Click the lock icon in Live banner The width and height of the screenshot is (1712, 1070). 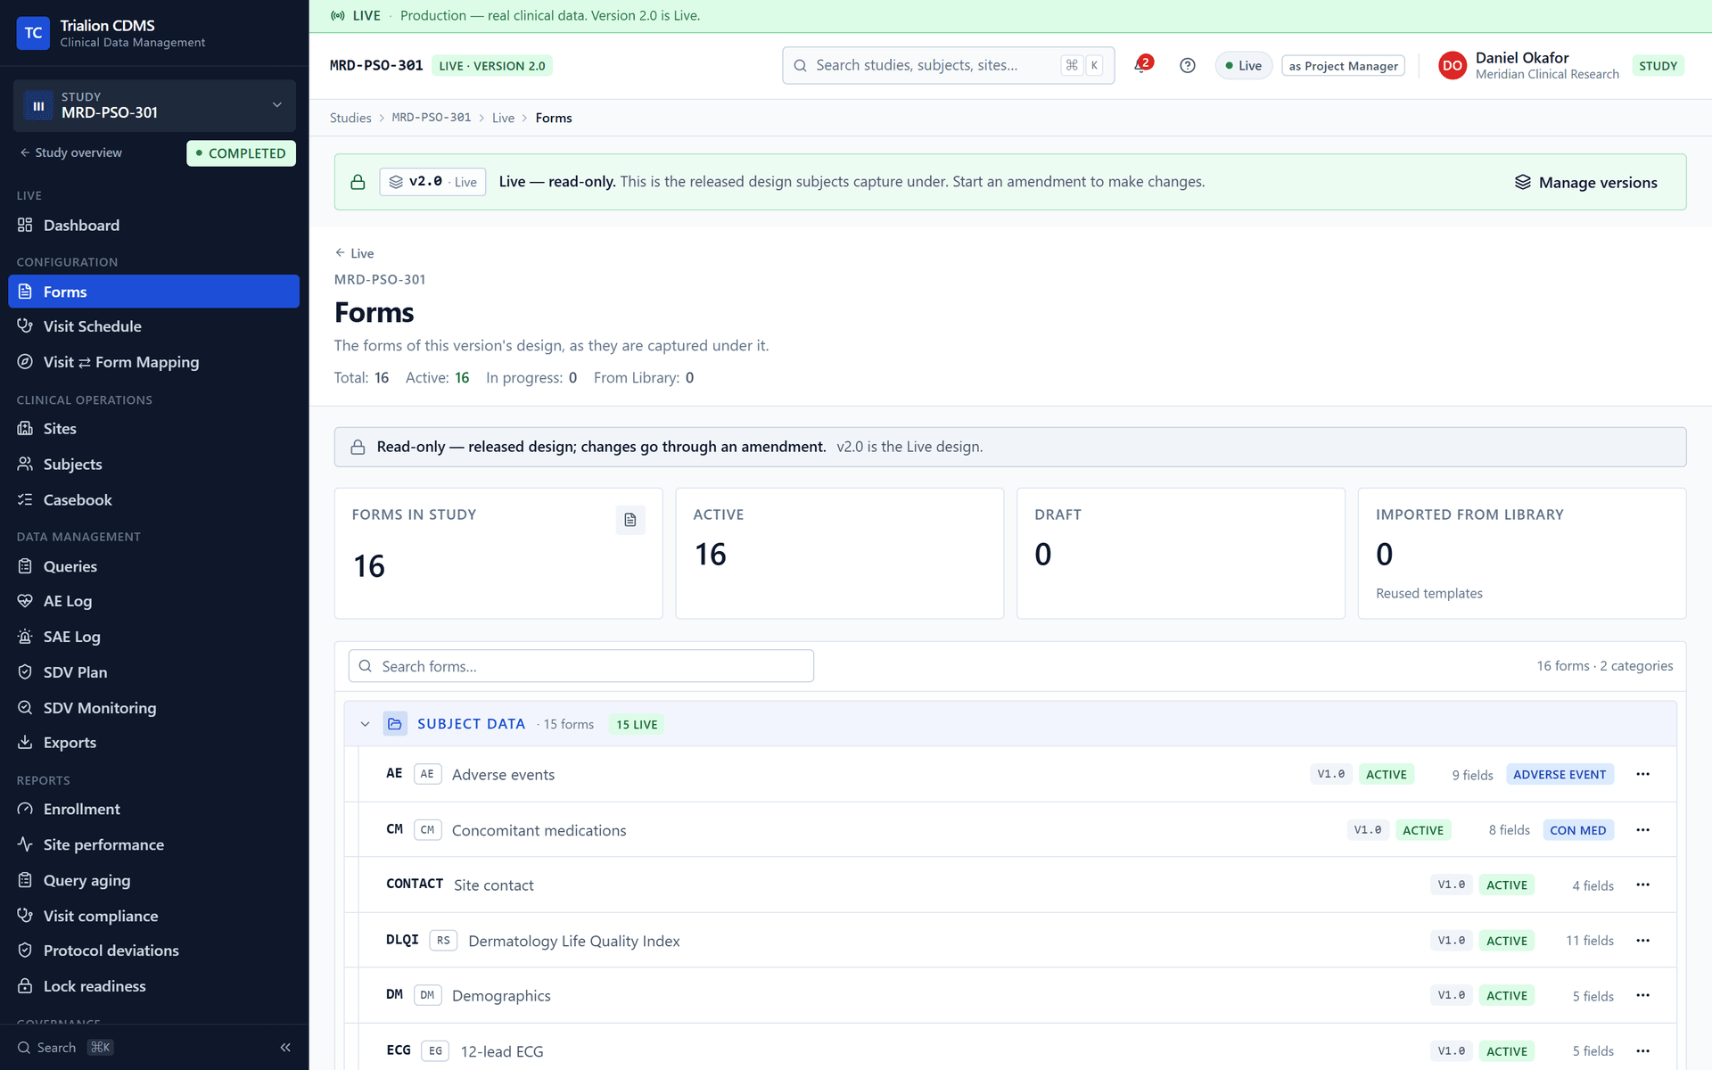click(358, 182)
